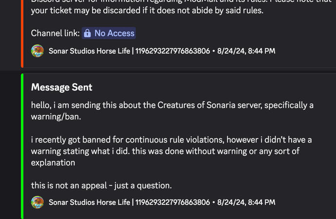Click the "Channel link:" label
The height and width of the screenshot is (219, 336).
coord(55,33)
